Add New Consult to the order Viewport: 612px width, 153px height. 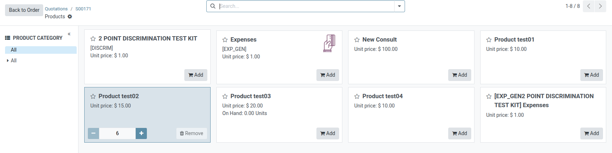[459, 75]
